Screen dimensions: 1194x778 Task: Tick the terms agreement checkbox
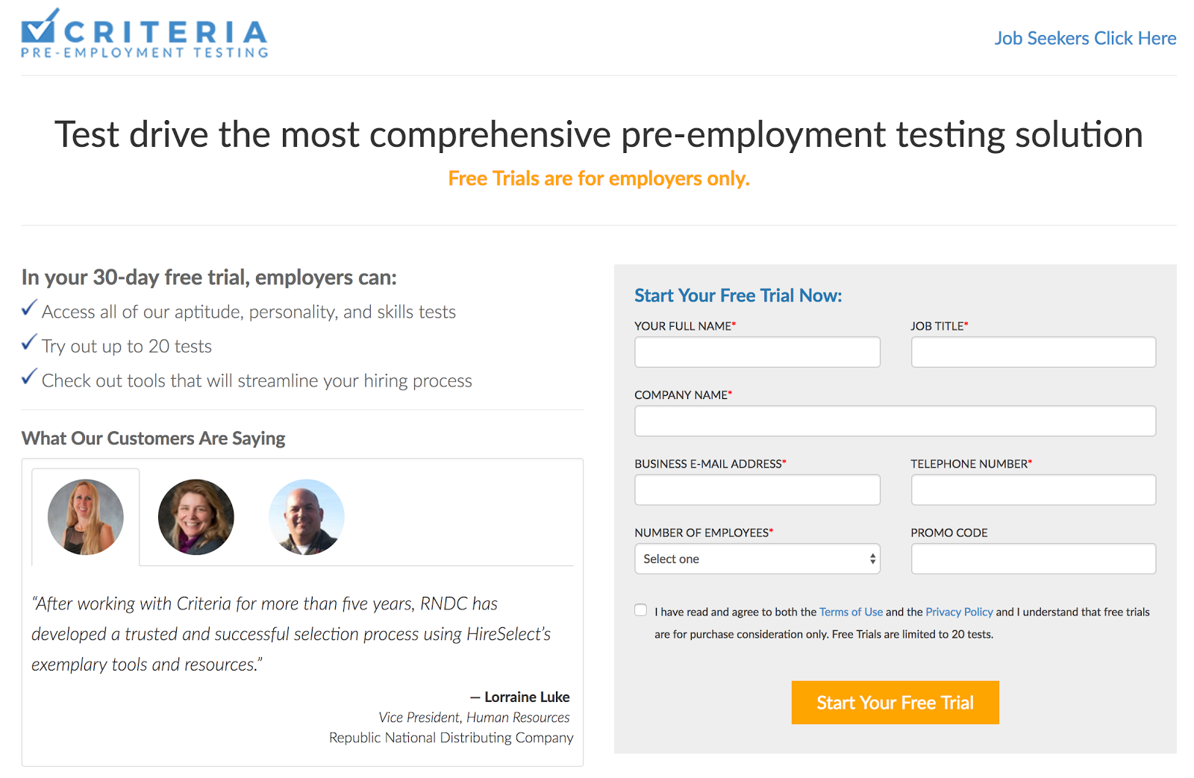[641, 610]
